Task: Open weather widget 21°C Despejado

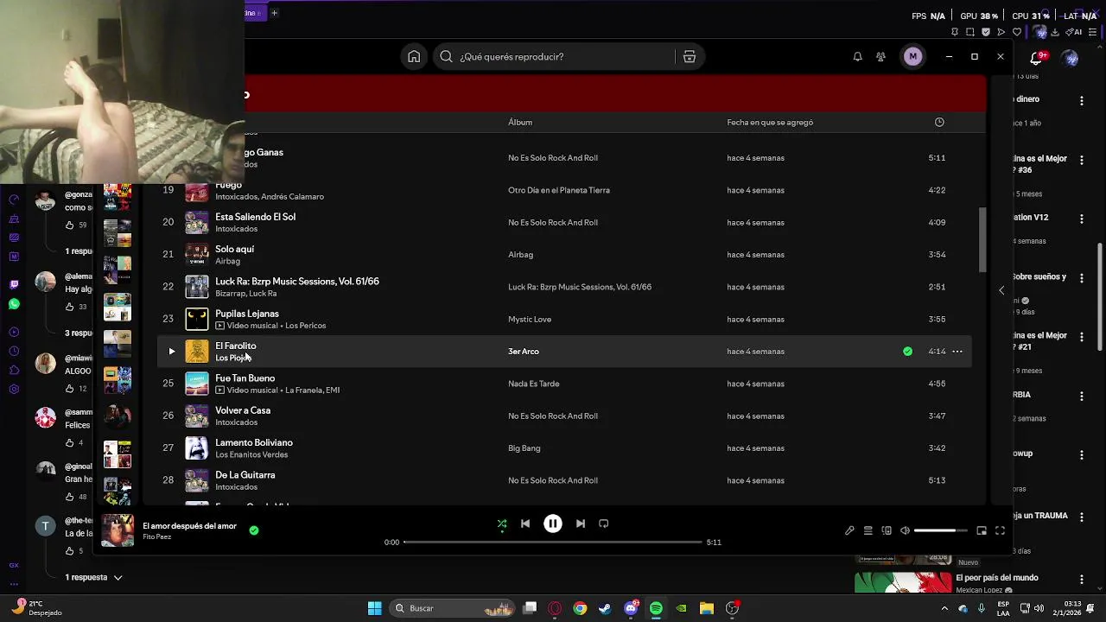Action: pos(38,608)
